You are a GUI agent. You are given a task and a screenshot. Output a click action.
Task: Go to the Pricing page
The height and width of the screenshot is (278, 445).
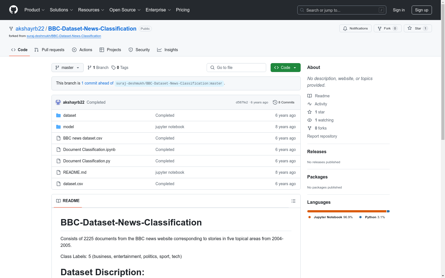pos(183,10)
